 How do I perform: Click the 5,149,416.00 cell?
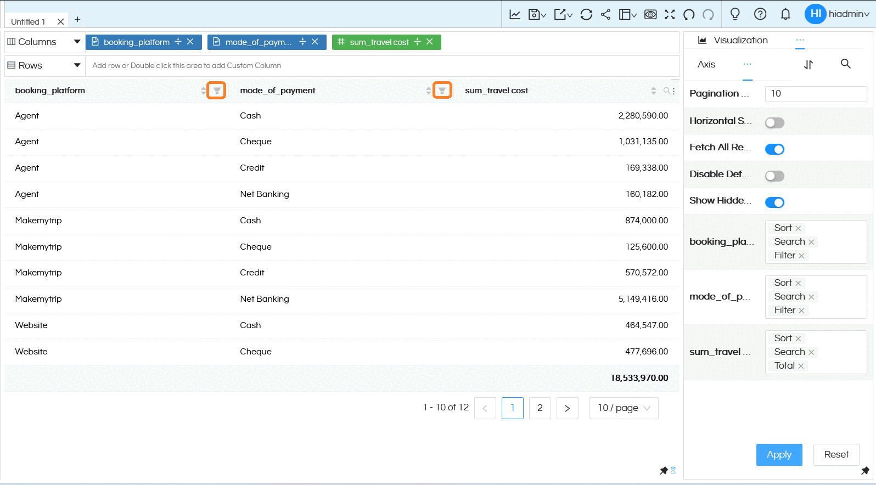[x=643, y=299]
